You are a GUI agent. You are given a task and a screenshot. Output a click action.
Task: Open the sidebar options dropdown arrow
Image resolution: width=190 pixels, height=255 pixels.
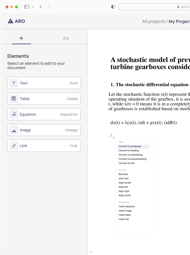click(33, 7)
